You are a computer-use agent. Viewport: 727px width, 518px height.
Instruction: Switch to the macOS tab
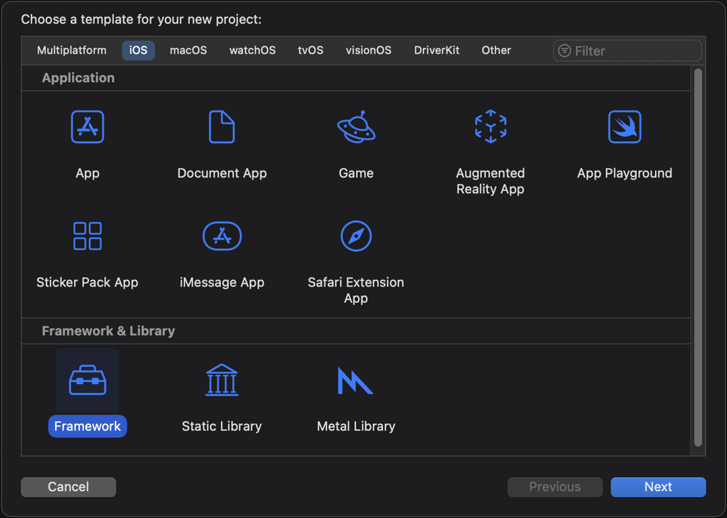tap(188, 50)
